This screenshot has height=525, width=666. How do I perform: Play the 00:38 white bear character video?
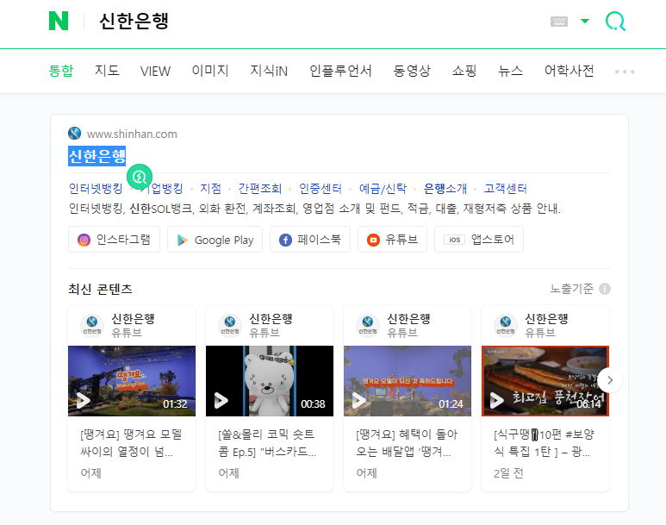pos(221,401)
